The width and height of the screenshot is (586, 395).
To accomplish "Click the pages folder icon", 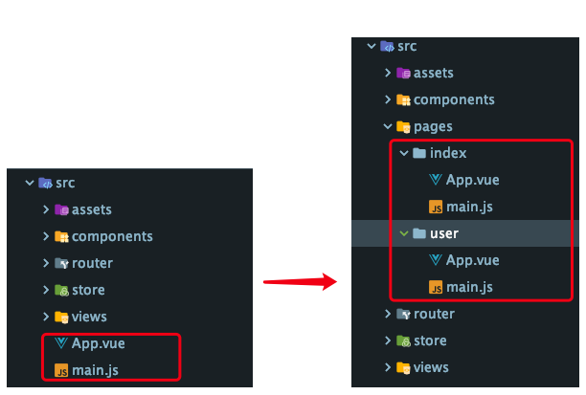I will tap(403, 127).
